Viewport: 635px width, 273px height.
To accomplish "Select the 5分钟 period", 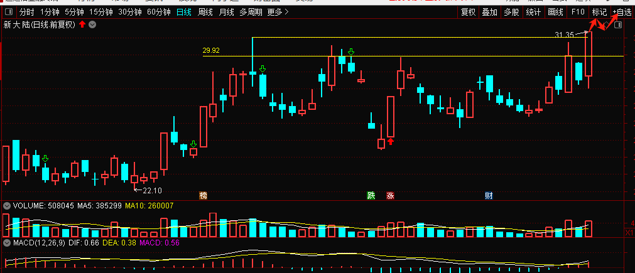I will tap(75, 12).
